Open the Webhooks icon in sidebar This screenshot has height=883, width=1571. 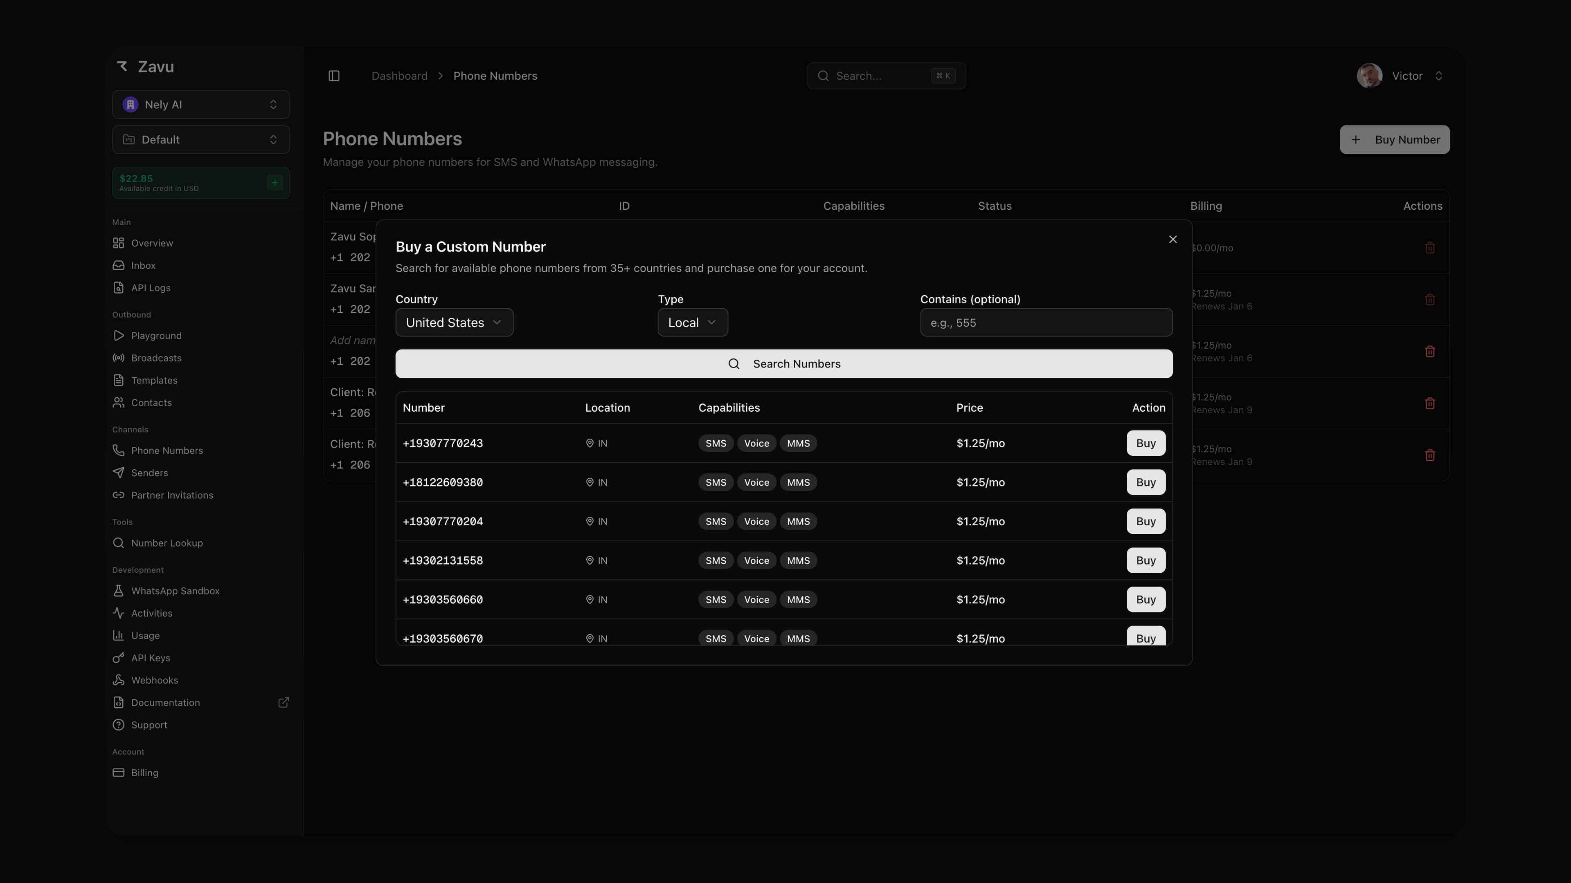pos(118,680)
